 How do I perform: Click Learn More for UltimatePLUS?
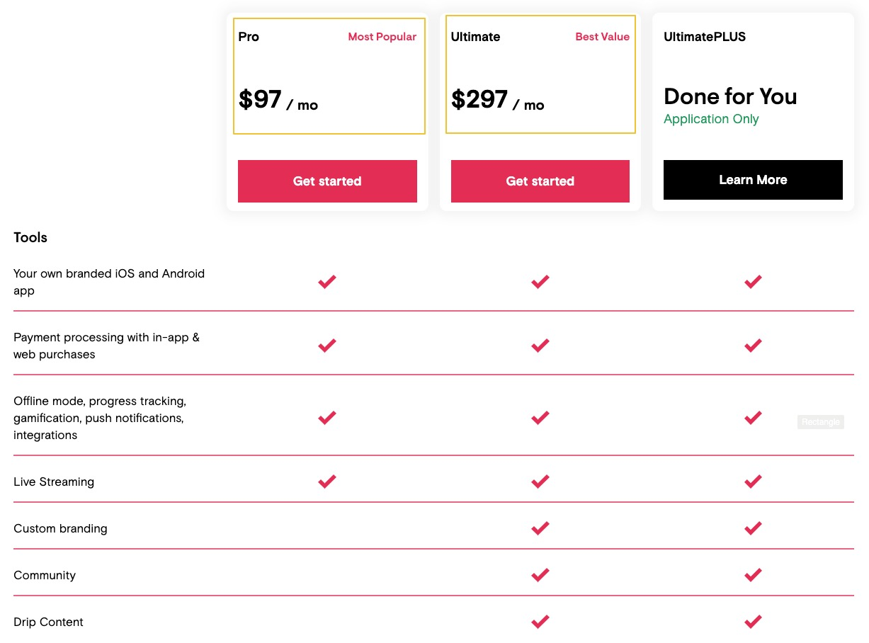[x=753, y=180]
